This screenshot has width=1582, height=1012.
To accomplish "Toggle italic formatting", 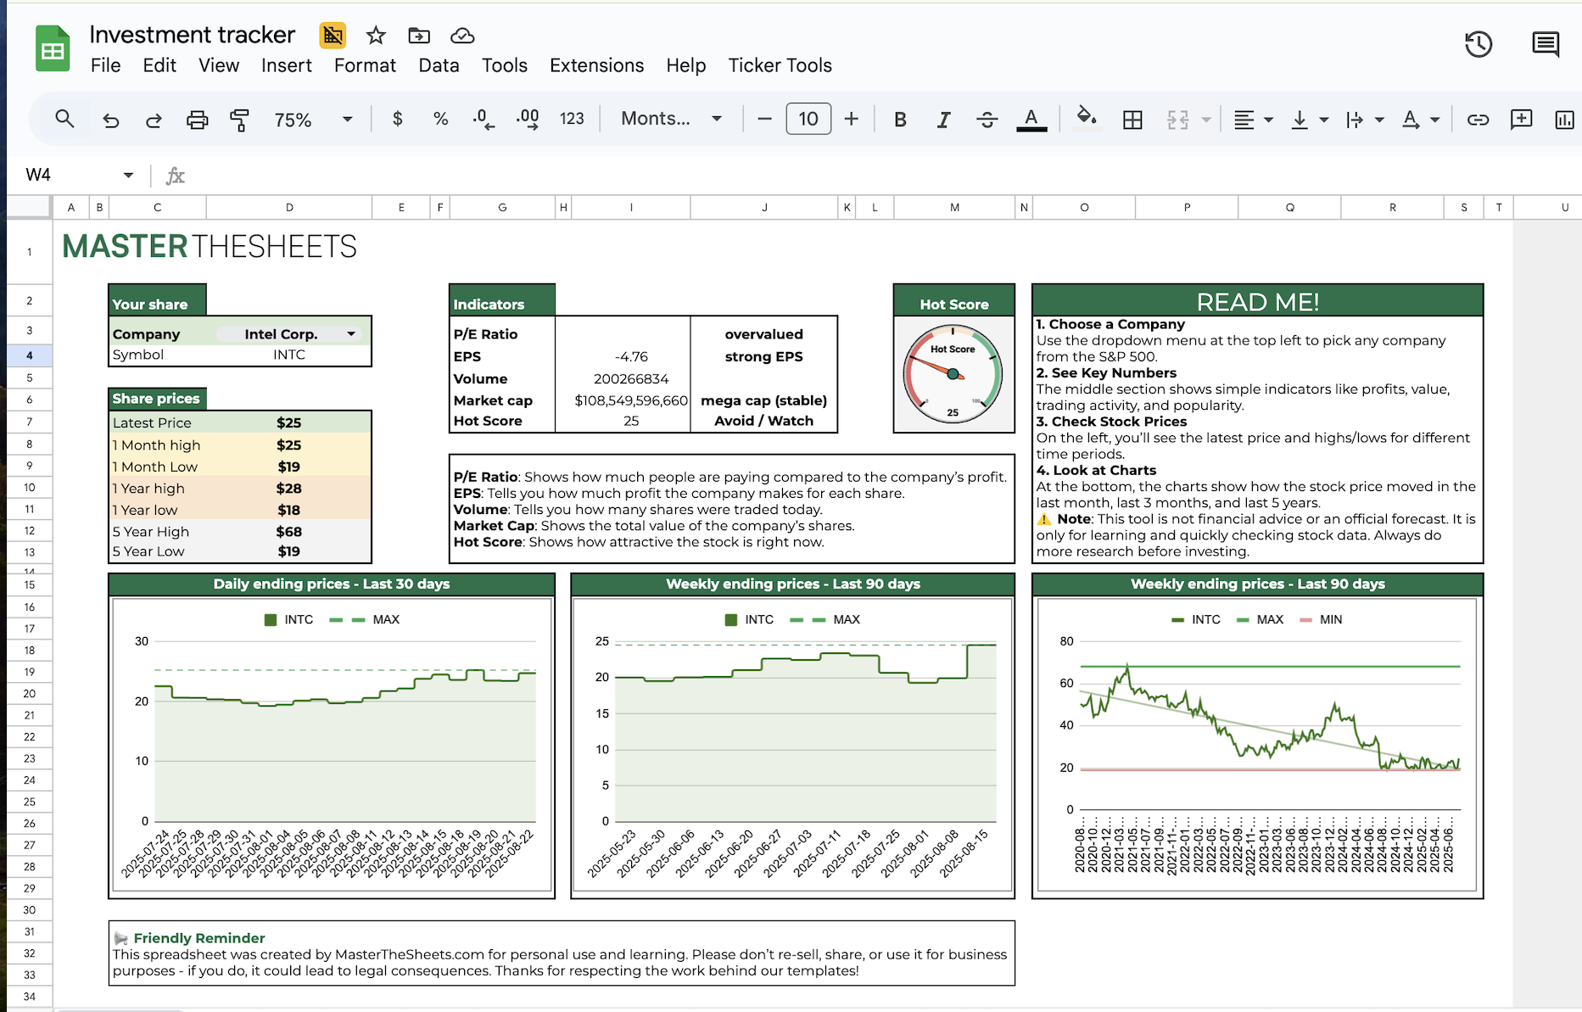I will (943, 120).
